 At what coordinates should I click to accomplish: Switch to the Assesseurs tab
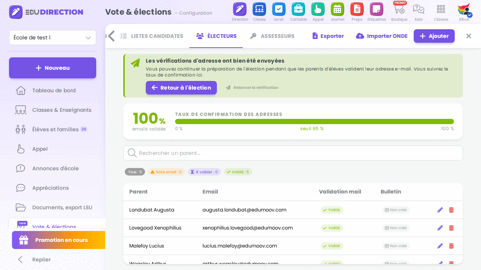(272, 36)
